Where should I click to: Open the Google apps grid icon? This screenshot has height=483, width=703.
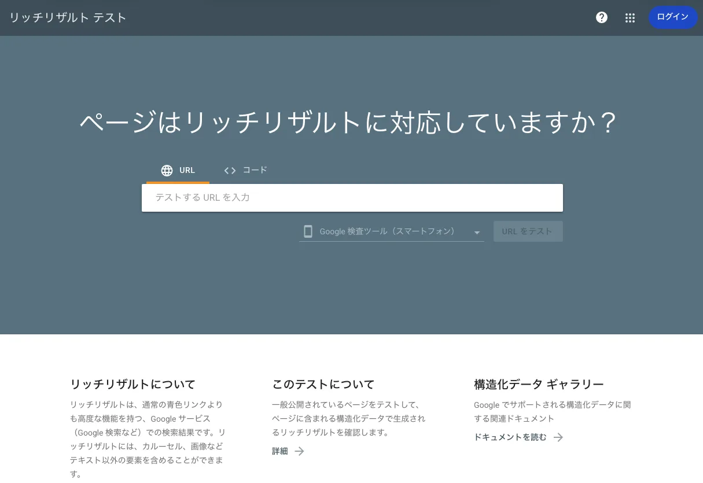point(630,18)
